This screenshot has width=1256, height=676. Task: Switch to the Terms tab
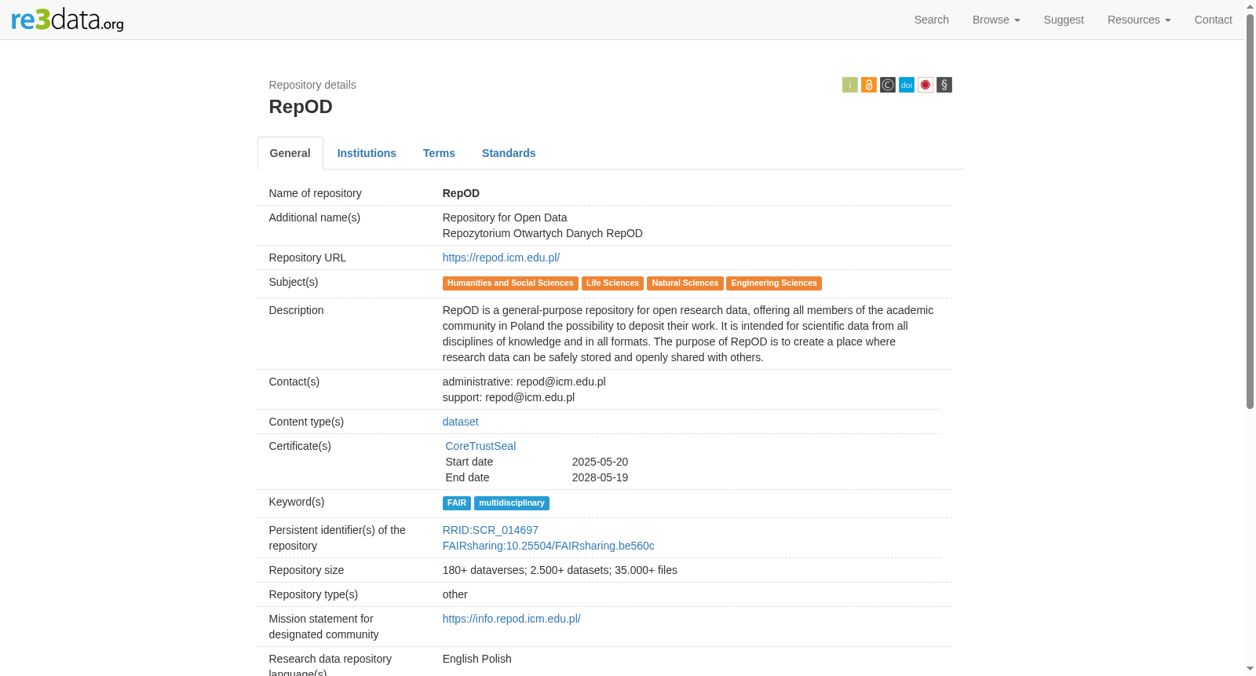[439, 153]
